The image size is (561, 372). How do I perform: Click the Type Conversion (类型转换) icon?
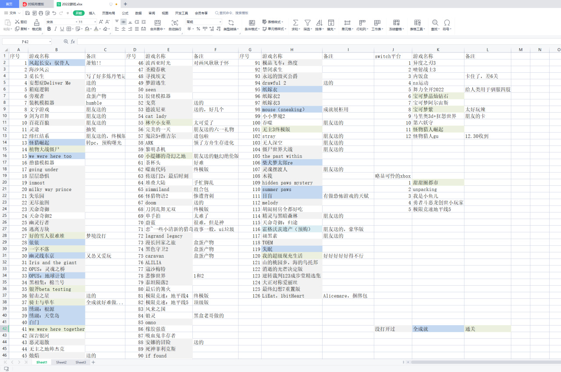(231, 22)
